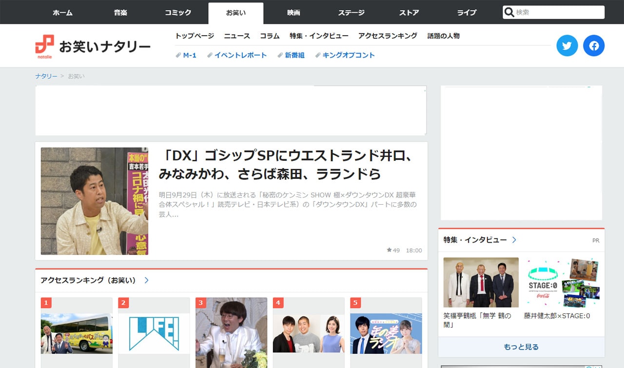Switch to the お笑い tab
This screenshot has width=624, height=368.
(x=236, y=12)
